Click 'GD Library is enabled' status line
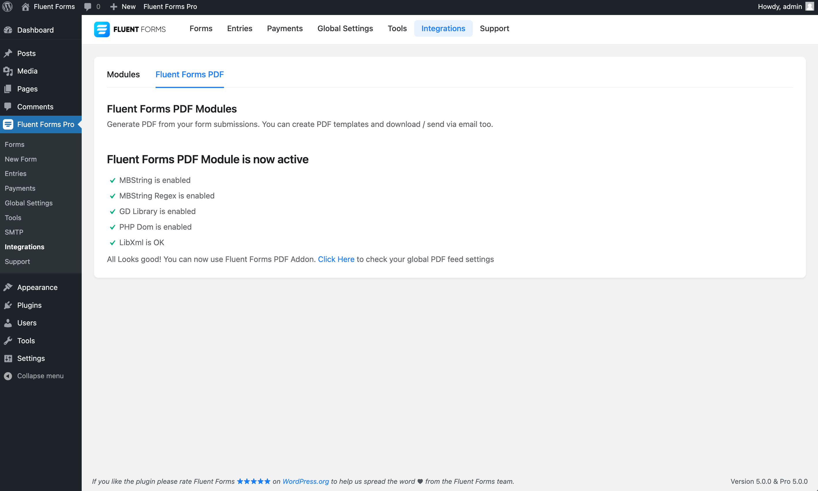 (153, 211)
